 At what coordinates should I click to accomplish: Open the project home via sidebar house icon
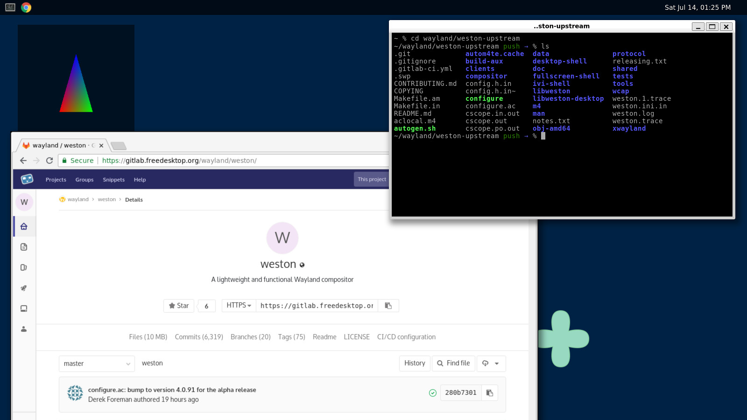tap(24, 226)
